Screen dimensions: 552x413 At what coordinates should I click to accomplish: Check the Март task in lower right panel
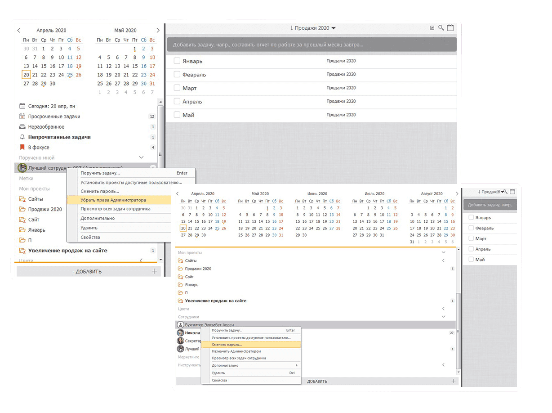point(471,238)
